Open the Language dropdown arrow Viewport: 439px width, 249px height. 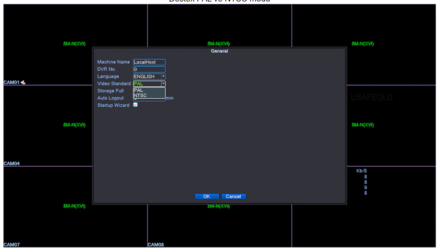pos(163,76)
